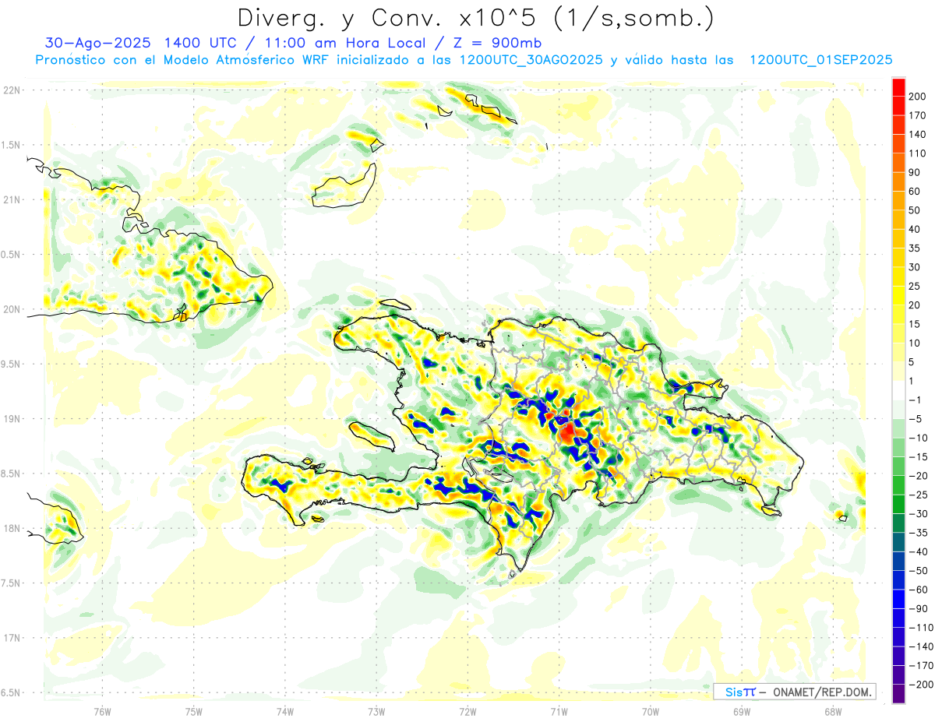935x722 pixels.
Task: Click the 20N latitude axis label
Action: click(x=11, y=309)
